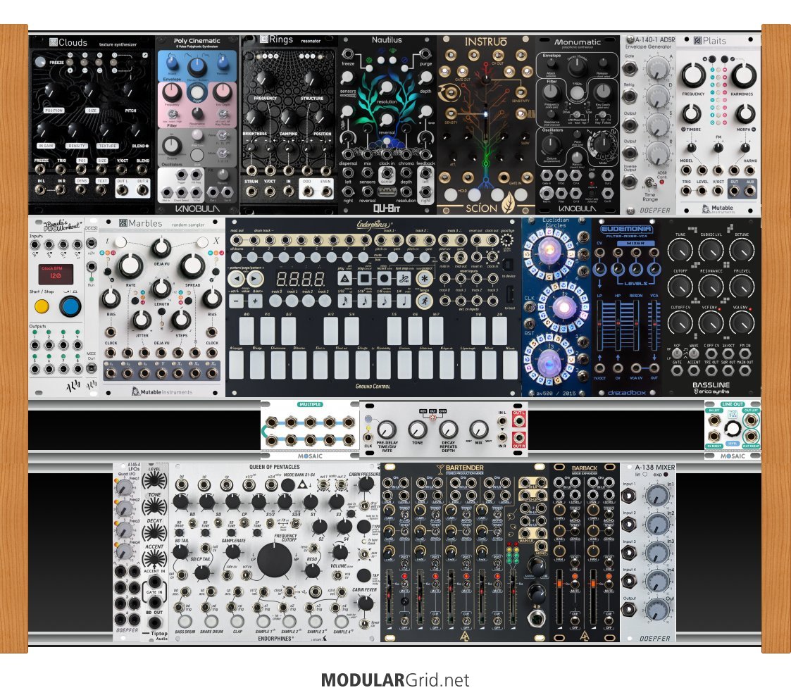This screenshot has height=695, width=791.
Task: Flip the VCF BP/LP switch on Bassline
Action: (x=677, y=353)
